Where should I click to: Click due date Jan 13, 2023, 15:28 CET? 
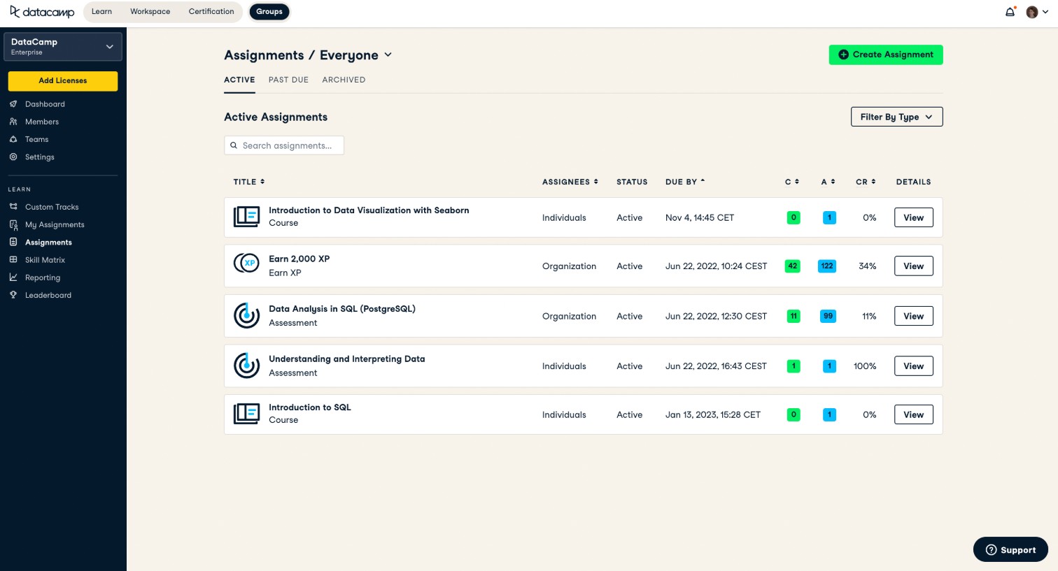pyautogui.click(x=713, y=414)
